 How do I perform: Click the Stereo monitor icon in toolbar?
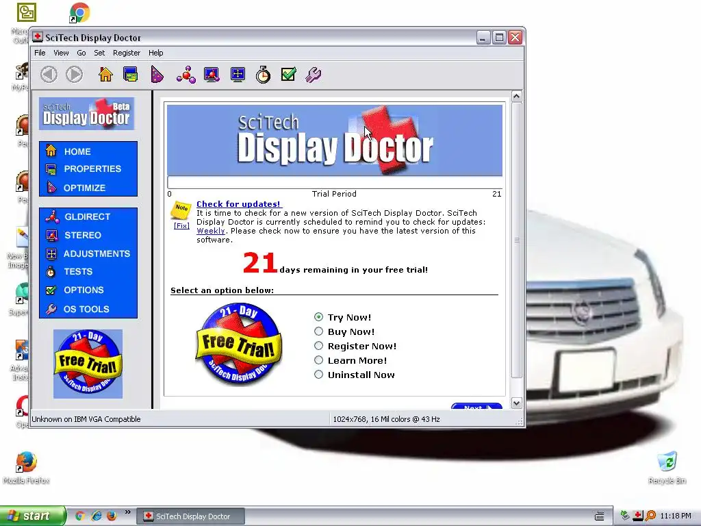click(x=212, y=74)
